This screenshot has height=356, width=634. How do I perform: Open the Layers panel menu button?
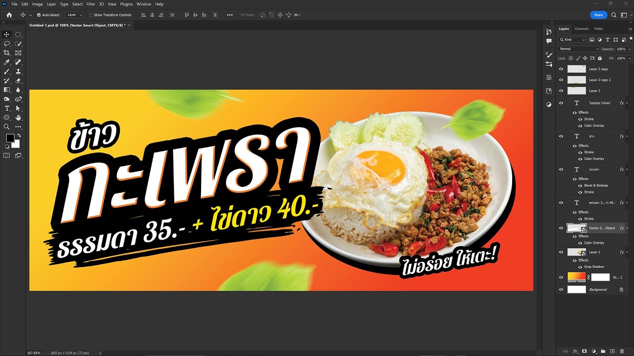tap(630, 29)
